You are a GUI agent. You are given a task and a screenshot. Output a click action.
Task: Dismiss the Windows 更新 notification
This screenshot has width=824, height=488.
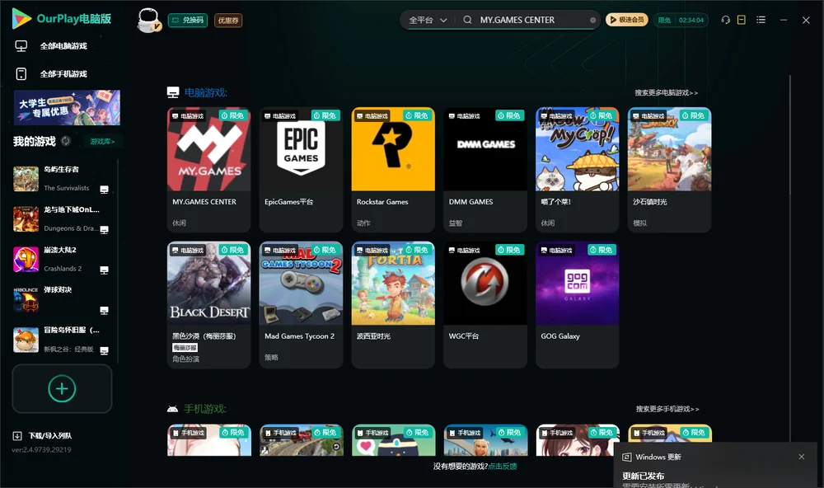click(802, 457)
